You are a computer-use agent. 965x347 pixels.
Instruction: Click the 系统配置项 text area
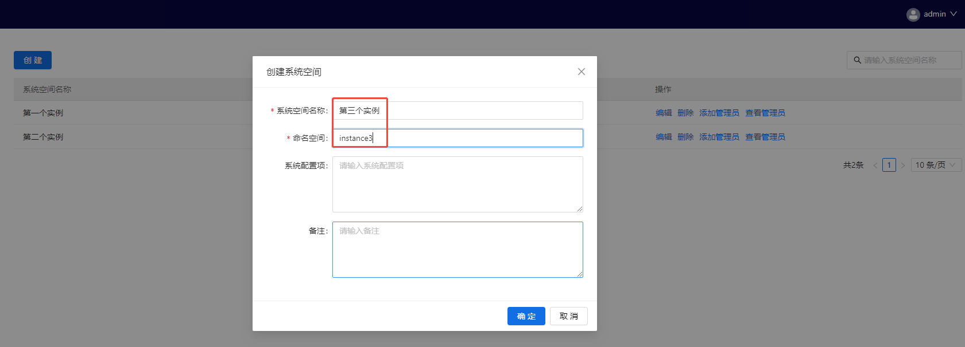pyautogui.click(x=457, y=184)
